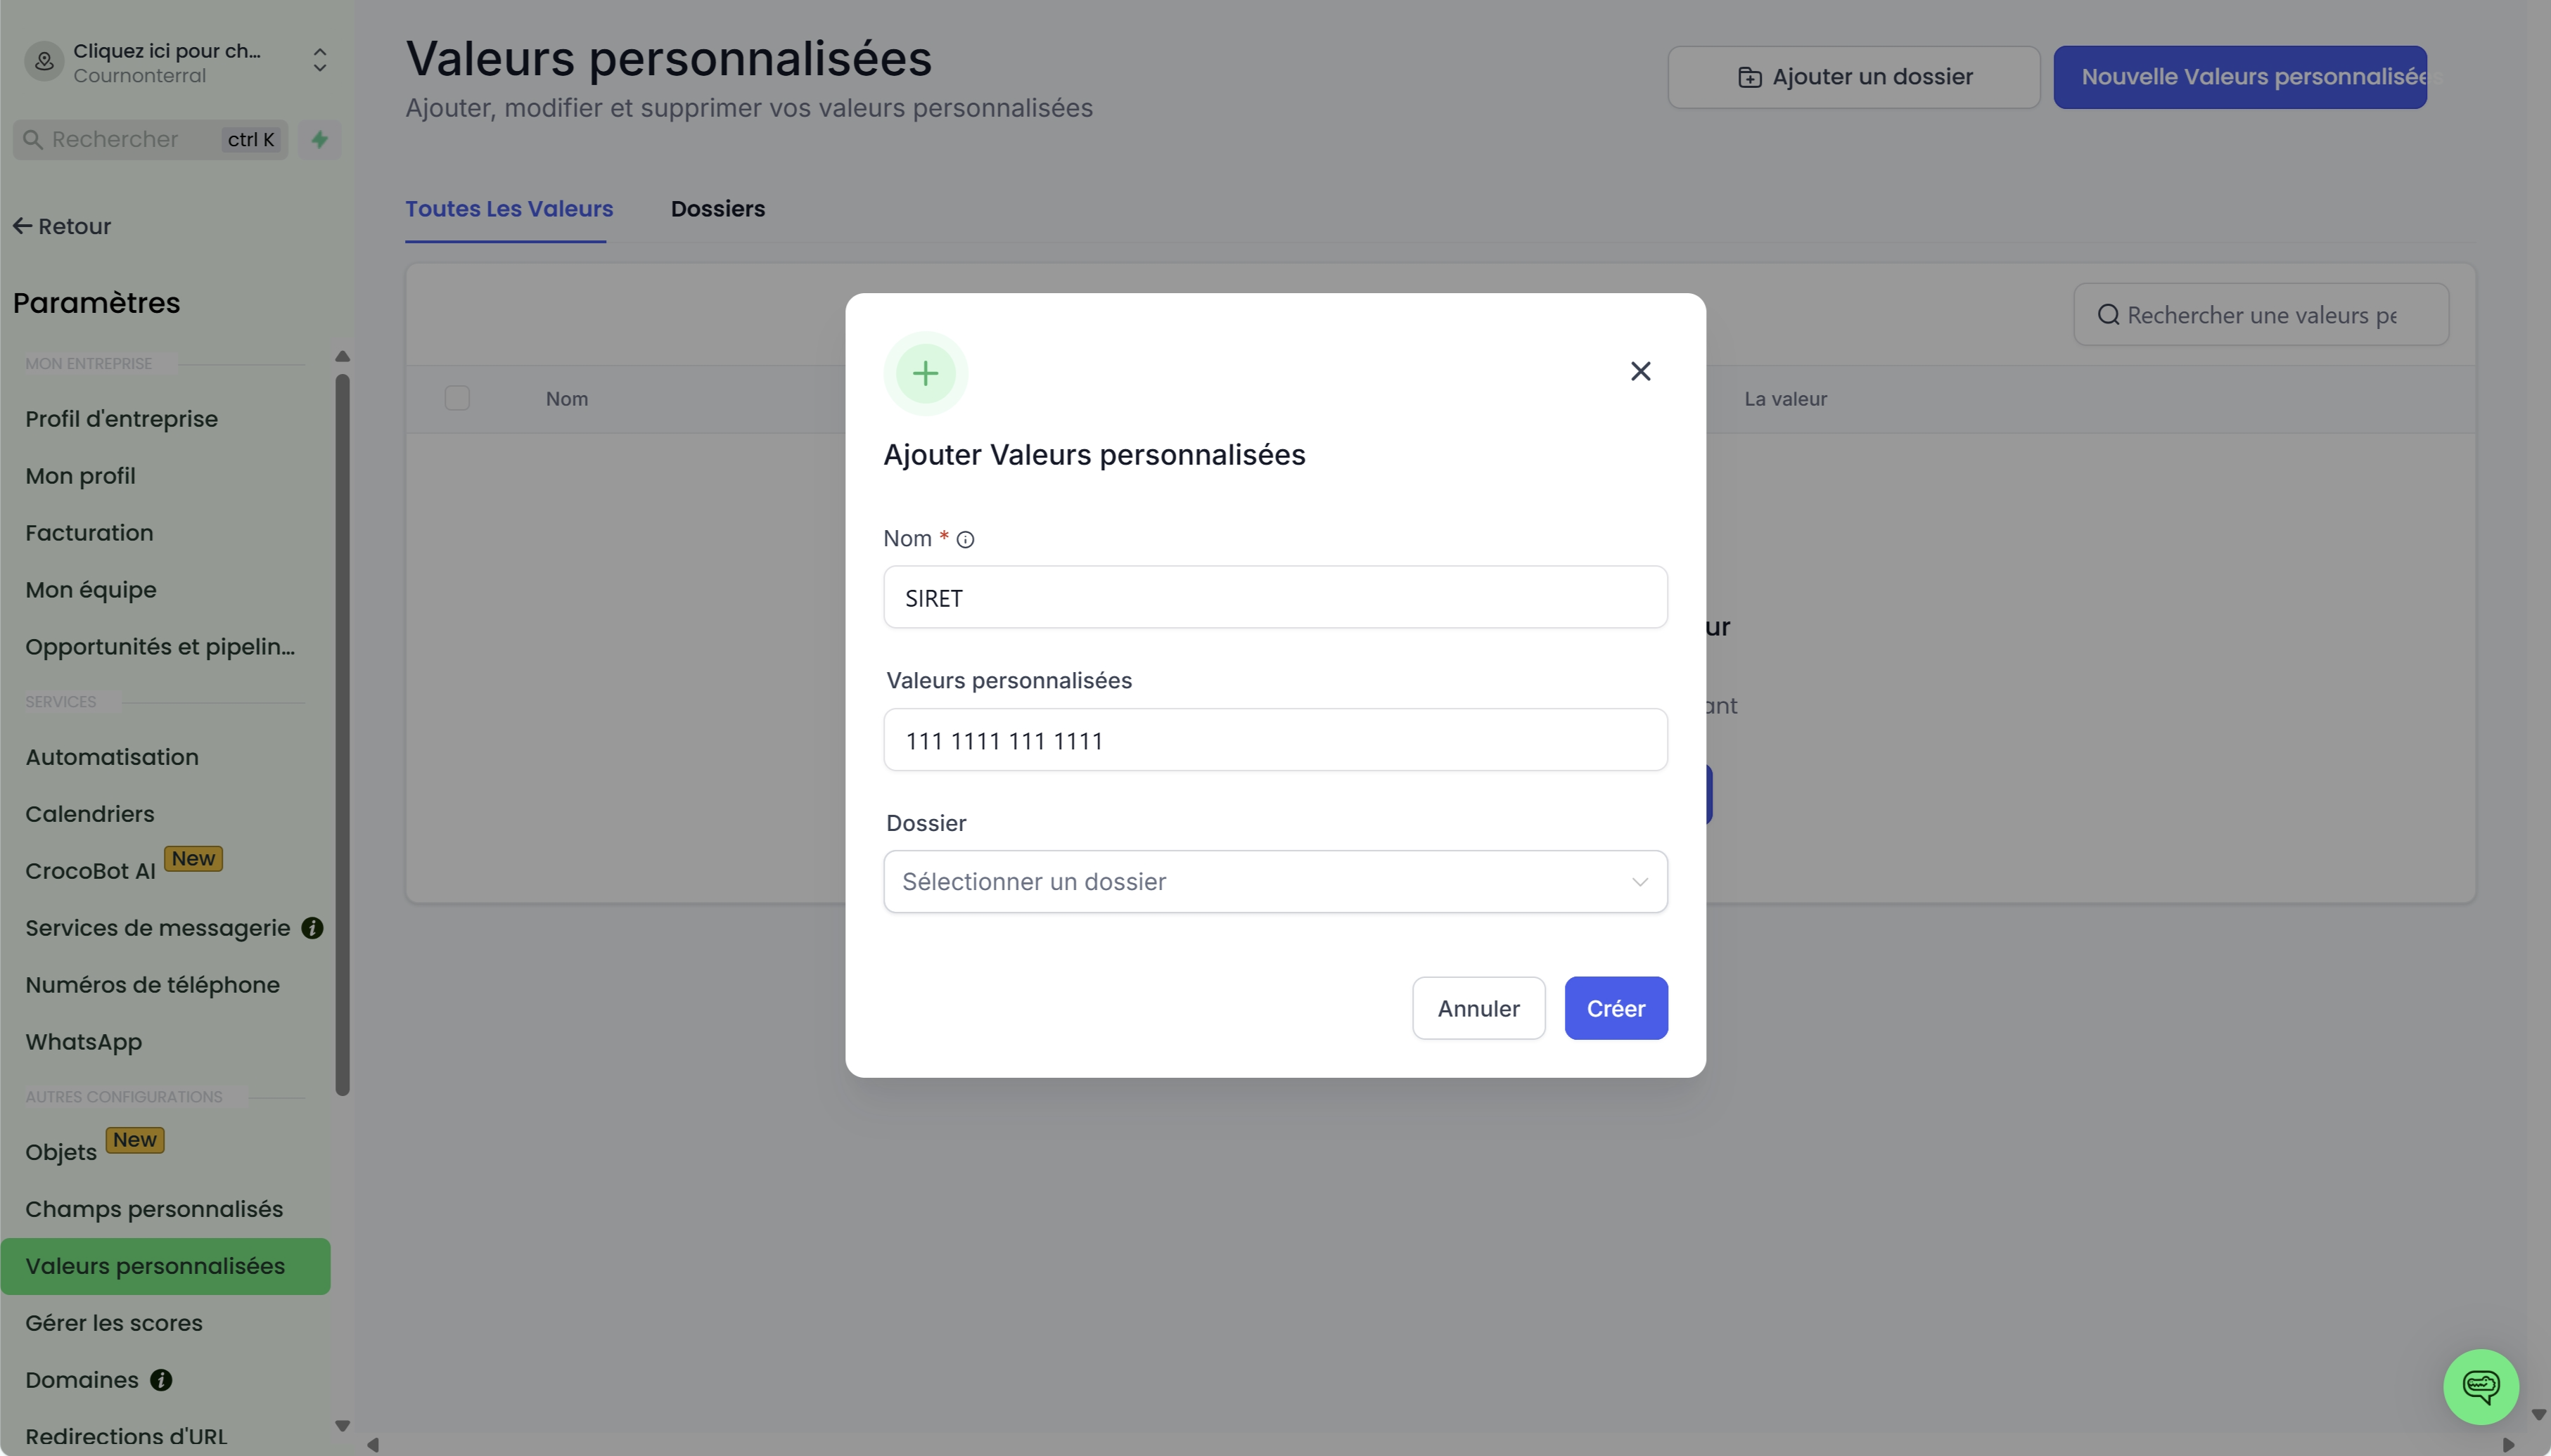Viewport: 2551px width, 1456px height.
Task: Click the info icon beside Domaines
Action: pos(161,1380)
